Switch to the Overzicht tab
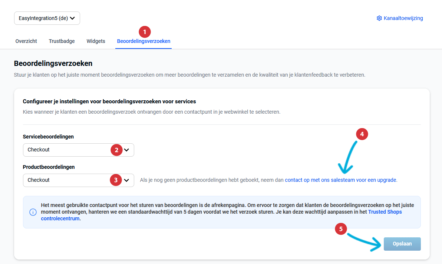The width and height of the screenshot is (442, 264). (x=26, y=41)
